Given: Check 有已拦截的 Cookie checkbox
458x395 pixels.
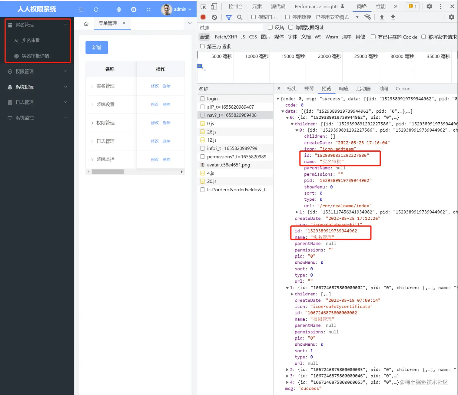Looking at the screenshot, I should 373,37.
